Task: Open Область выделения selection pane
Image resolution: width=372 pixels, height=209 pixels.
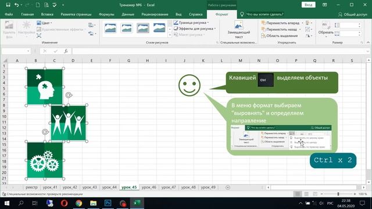Action: click(x=280, y=36)
